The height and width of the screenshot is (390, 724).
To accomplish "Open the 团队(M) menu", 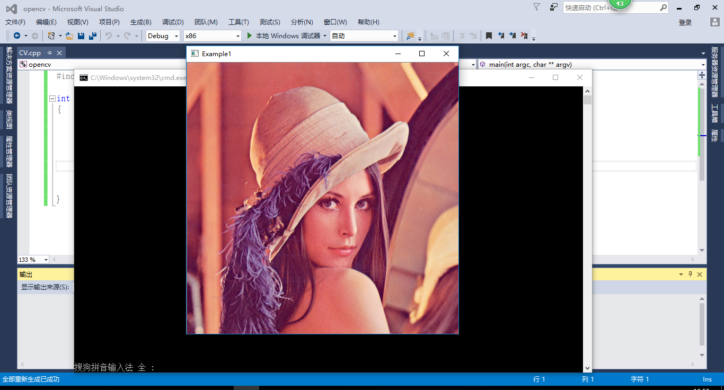I will pos(206,22).
